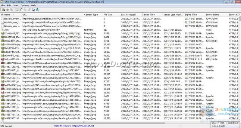Select the 0bfc8630b733 filename row
Viewport: 241px width, 128px height.
12,48
